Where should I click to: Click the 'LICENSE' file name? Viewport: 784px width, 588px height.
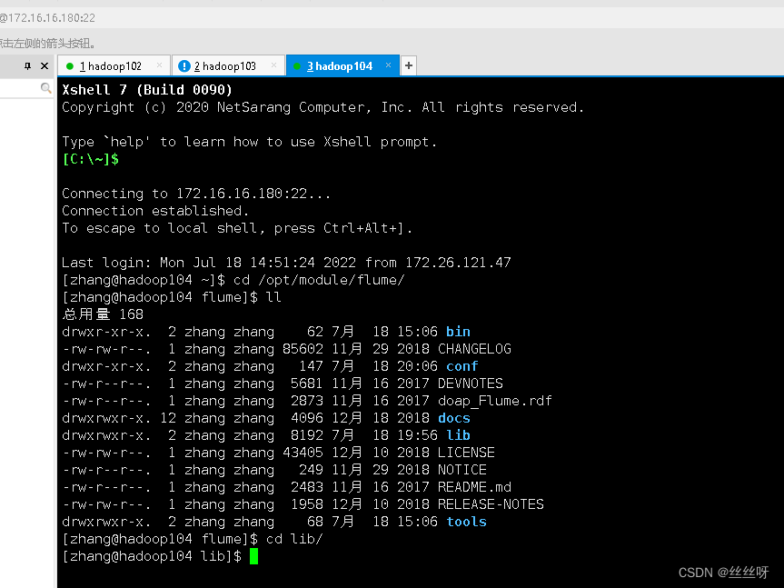pos(466,453)
